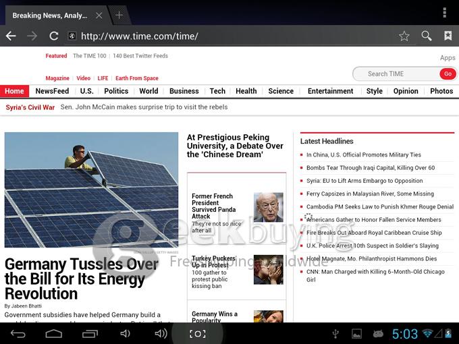Open the recent apps button
The height and width of the screenshot is (344, 459).
90,334
